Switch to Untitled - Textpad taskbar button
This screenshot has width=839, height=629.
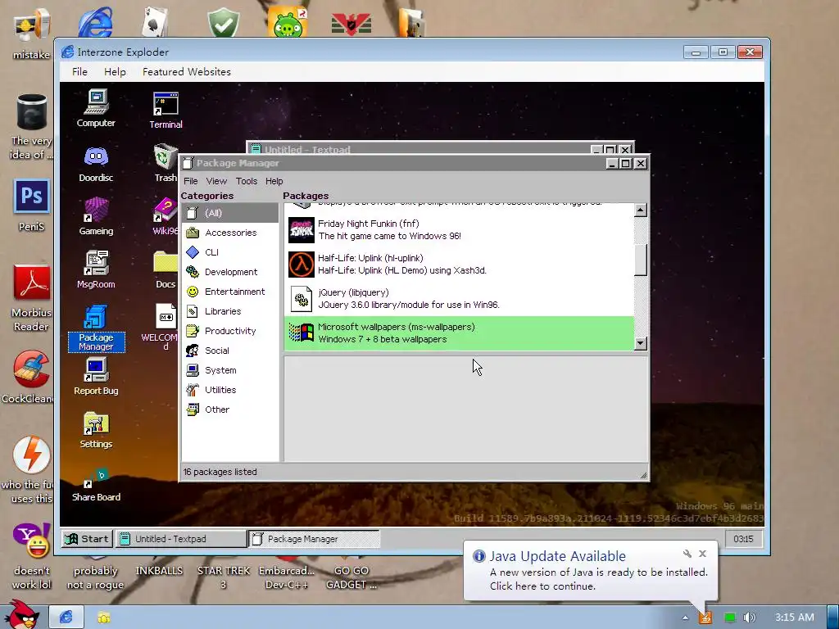click(181, 539)
